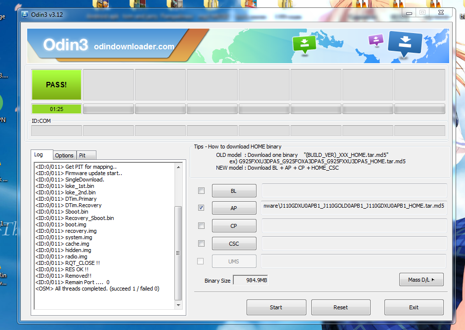The image size is (465, 330).
Task: Click the Exit button
Action: [x=414, y=307]
